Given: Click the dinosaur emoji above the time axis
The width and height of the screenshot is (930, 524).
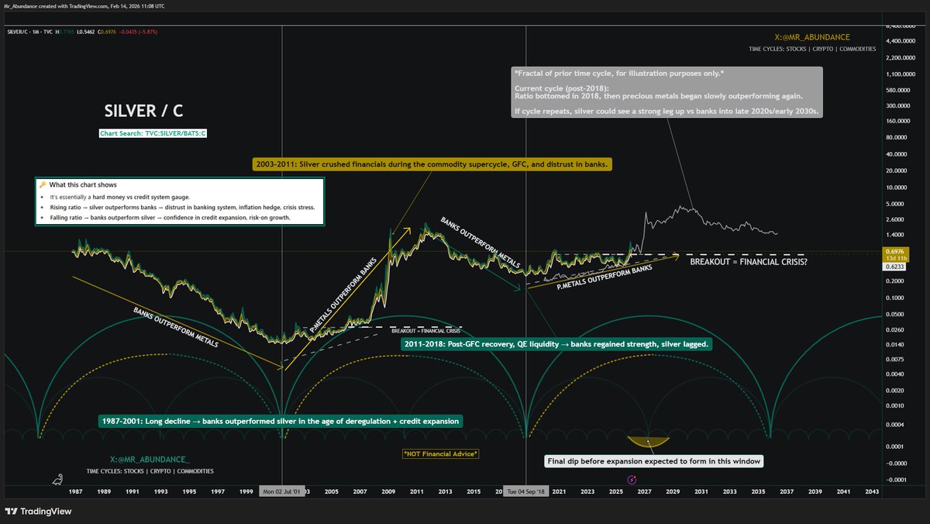Looking at the screenshot, I should [x=57, y=480].
